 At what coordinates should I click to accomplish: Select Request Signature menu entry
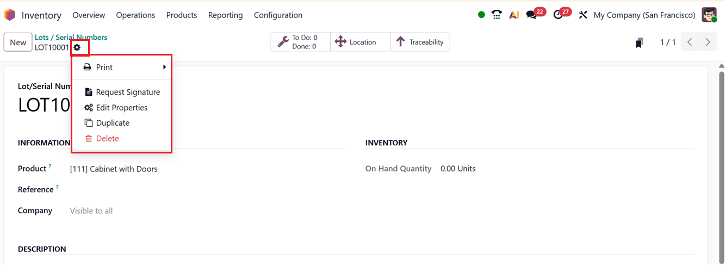(128, 92)
